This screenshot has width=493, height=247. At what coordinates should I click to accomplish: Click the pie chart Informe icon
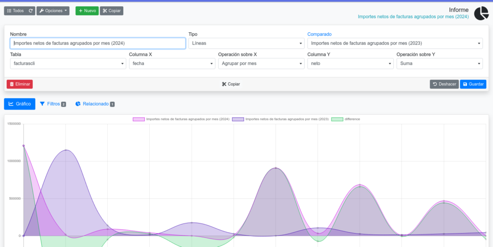481,13
